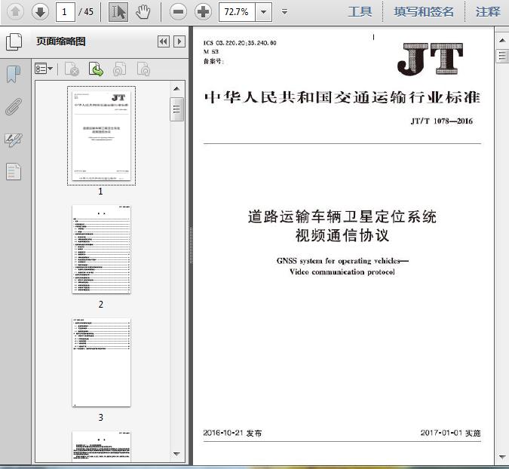Zoom in with the plus button
This screenshot has width=509, height=469.
[203, 12]
